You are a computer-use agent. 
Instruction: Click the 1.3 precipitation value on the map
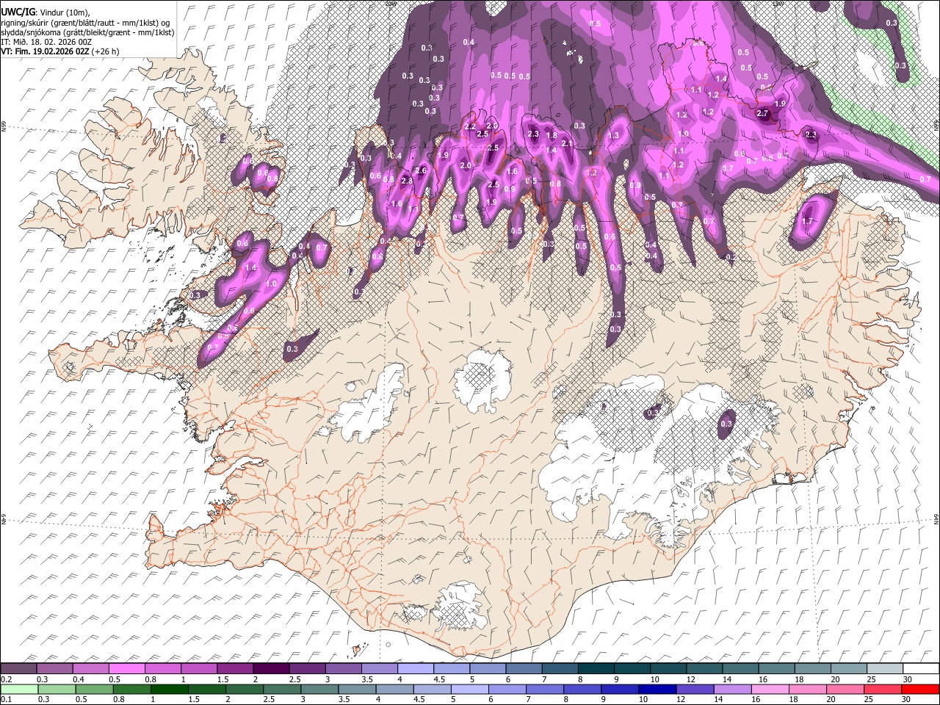point(613,135)
